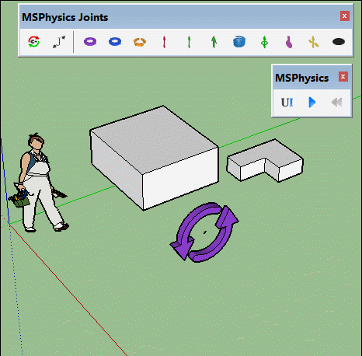The height and width of the screenshot is (356, 362).
Task: Click the MSPhysics Joints toolbar title
Action: 65,17
